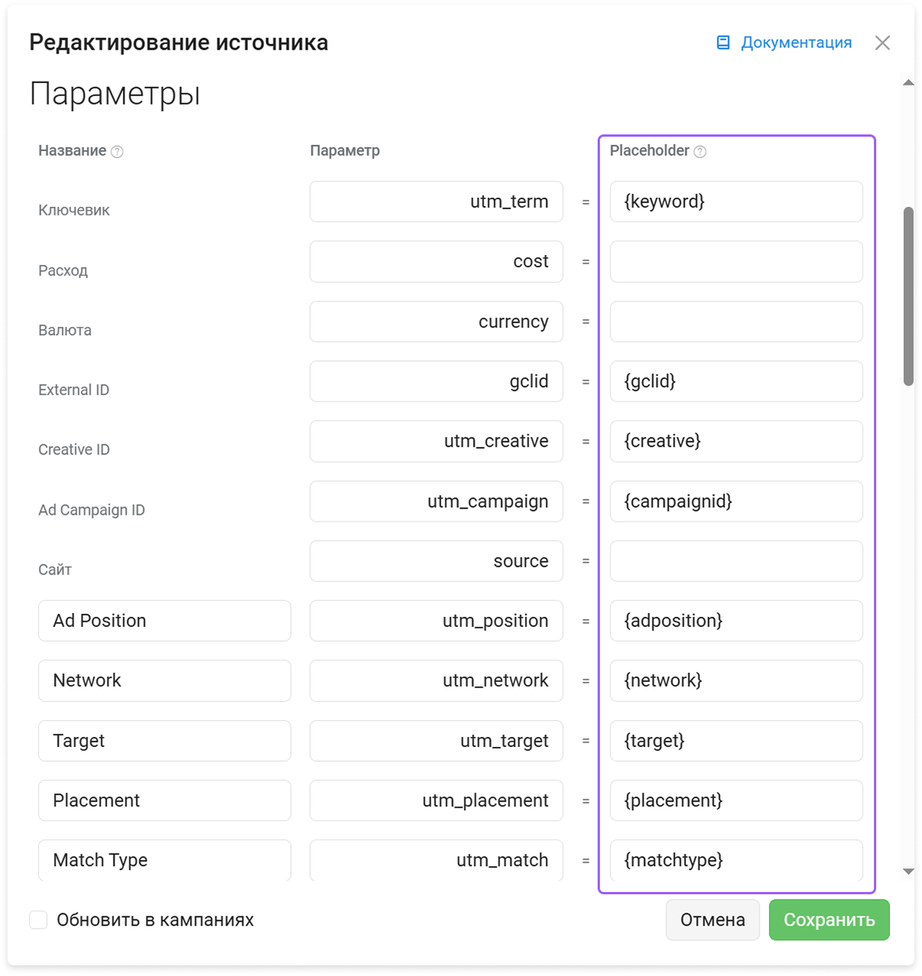The image size is (922, 976).
Task: Focus the empty cost placeholder field
Action: pos(737,262)
